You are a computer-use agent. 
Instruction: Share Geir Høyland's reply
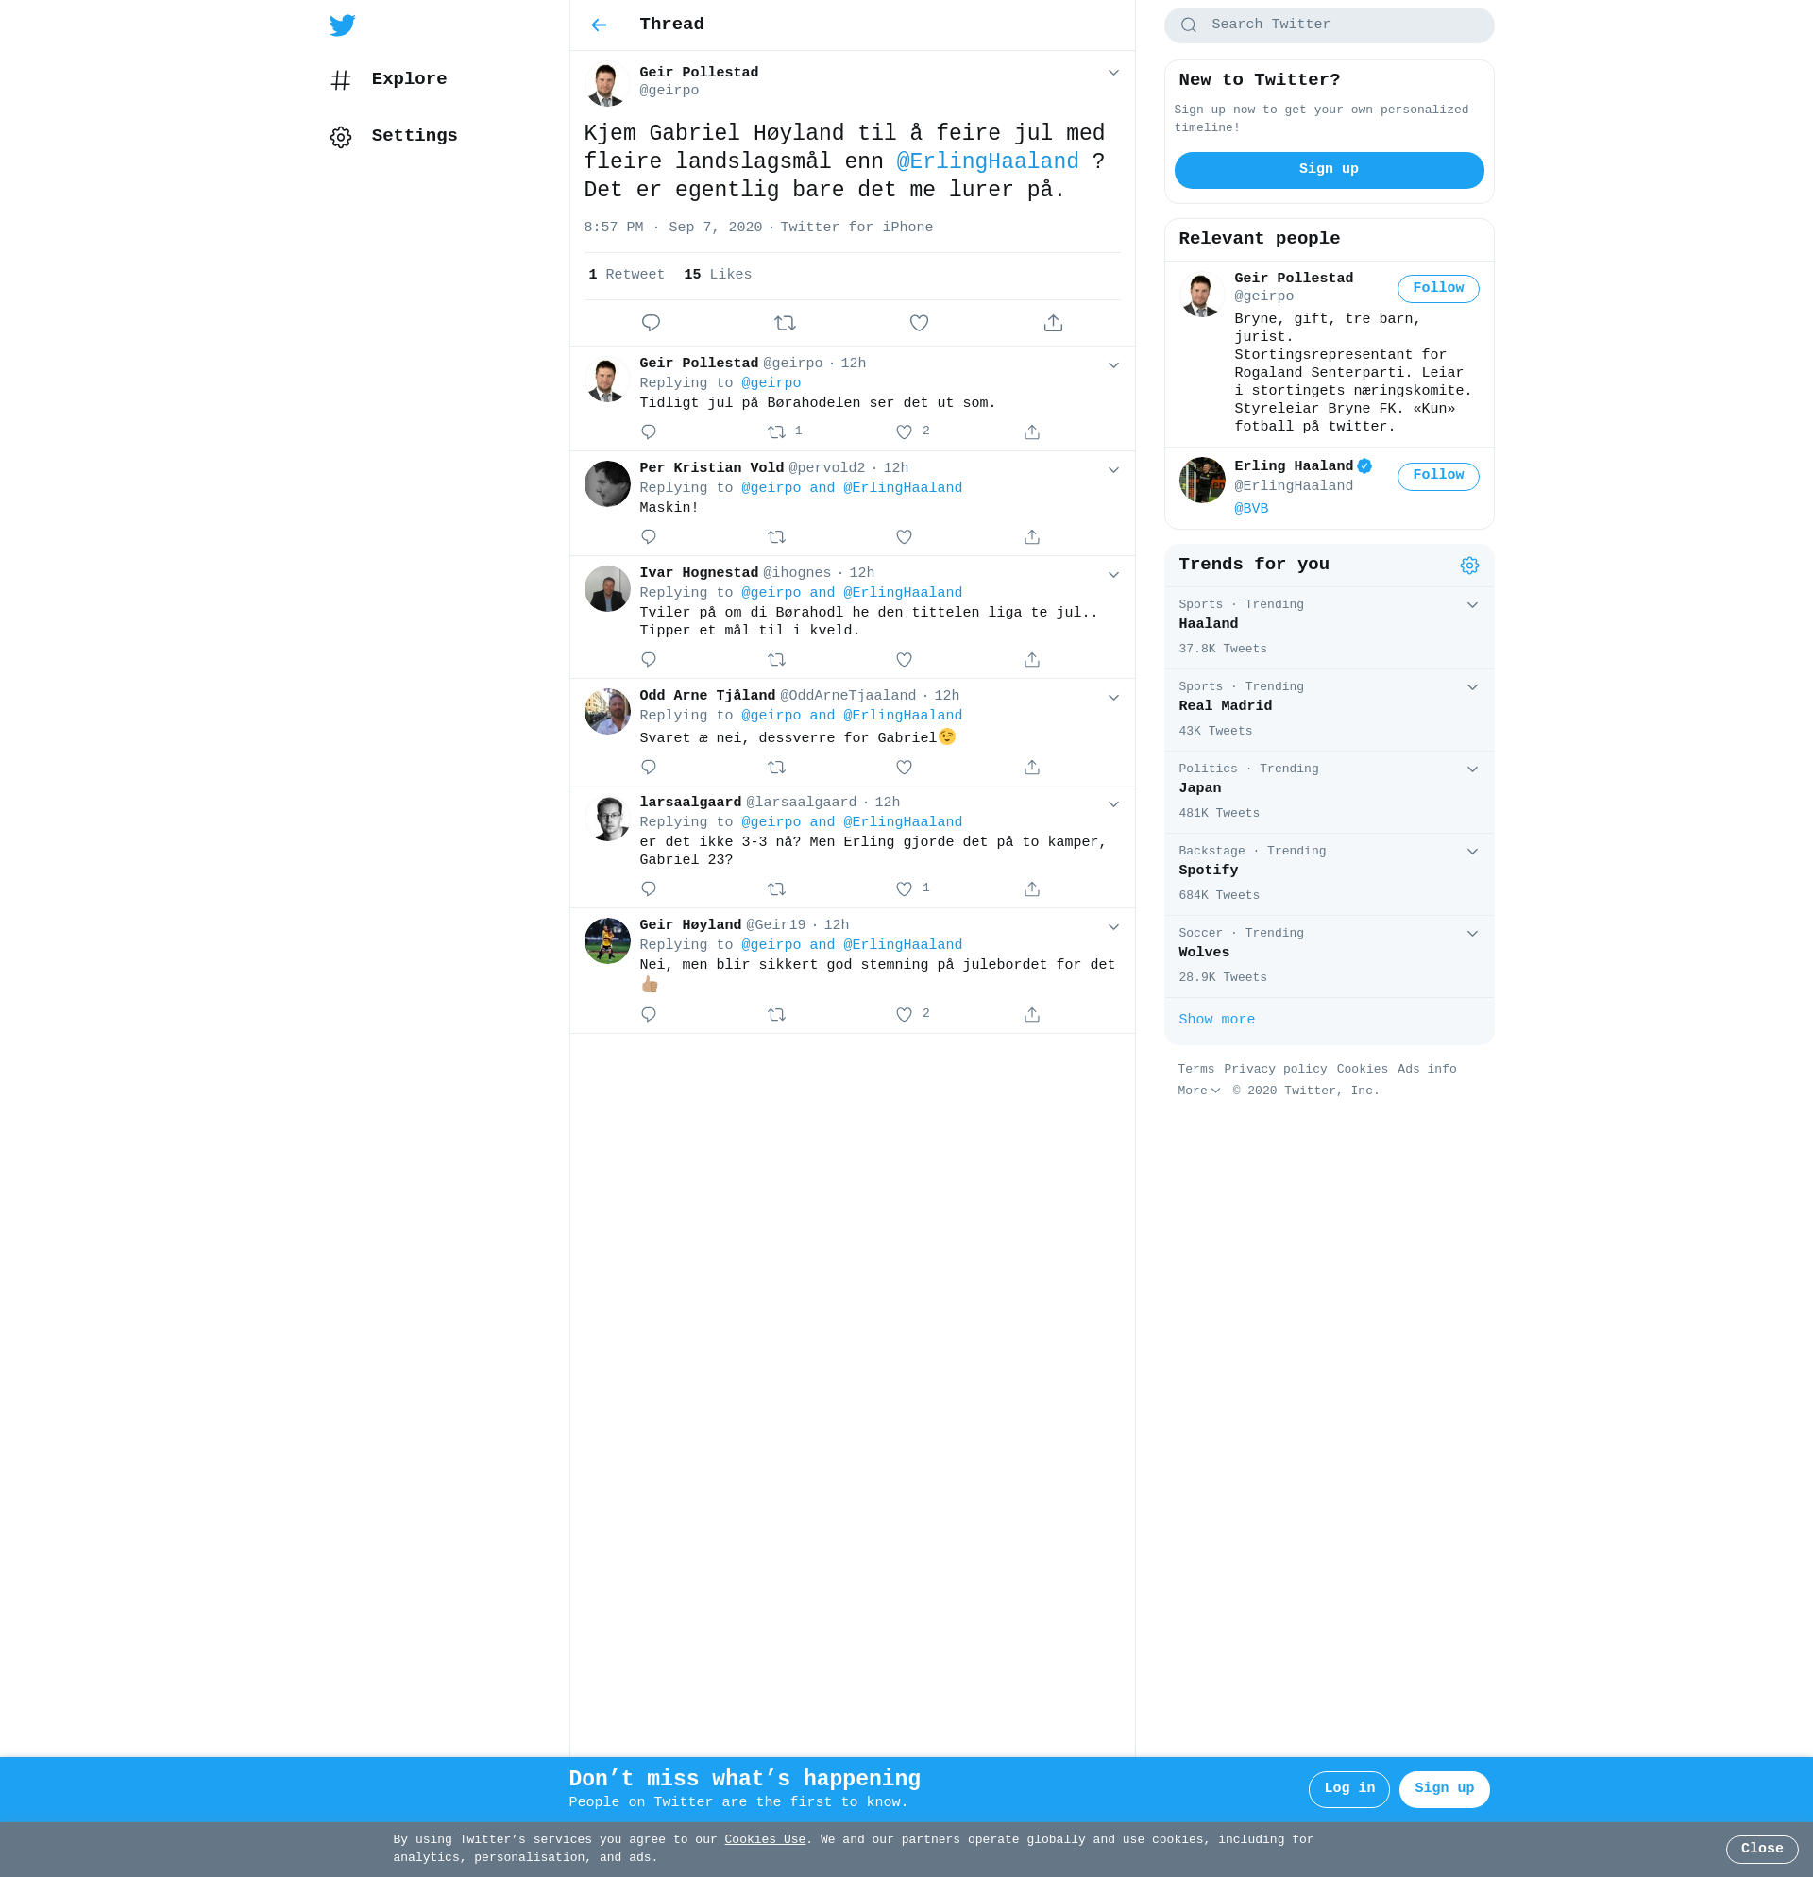[1031, 1015]
